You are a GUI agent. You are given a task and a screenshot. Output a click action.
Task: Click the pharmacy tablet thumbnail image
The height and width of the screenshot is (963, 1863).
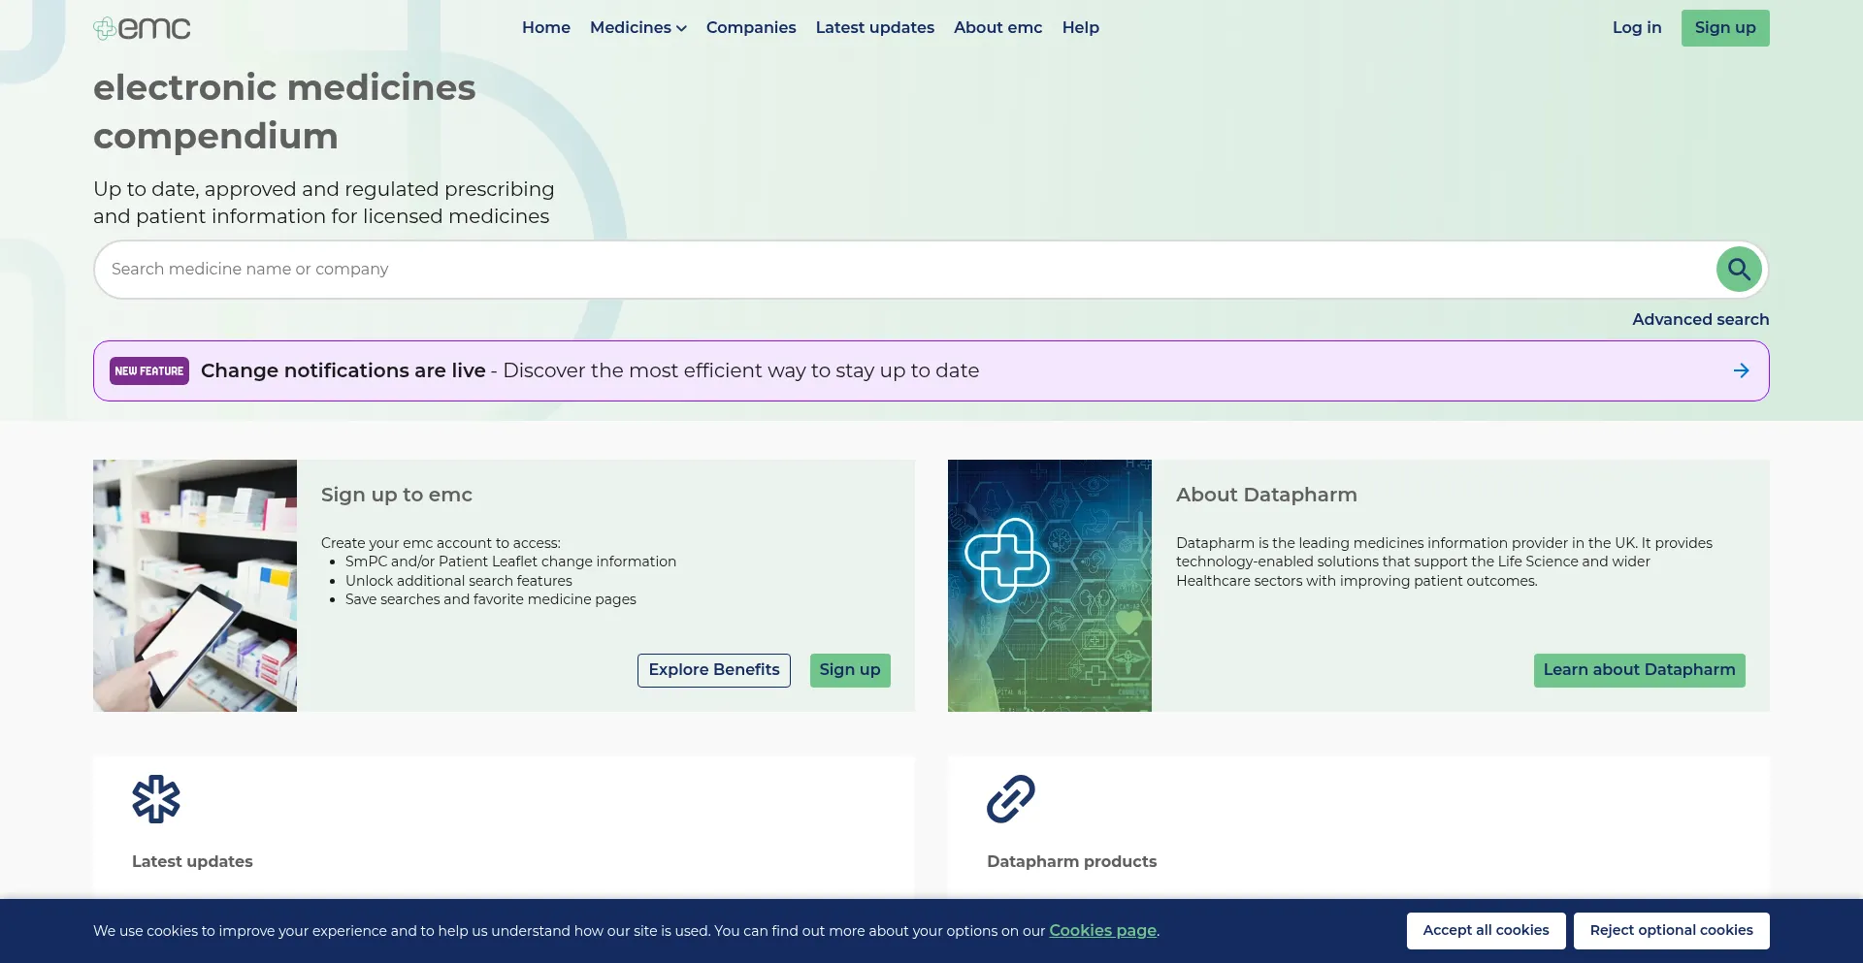point(195,586)
